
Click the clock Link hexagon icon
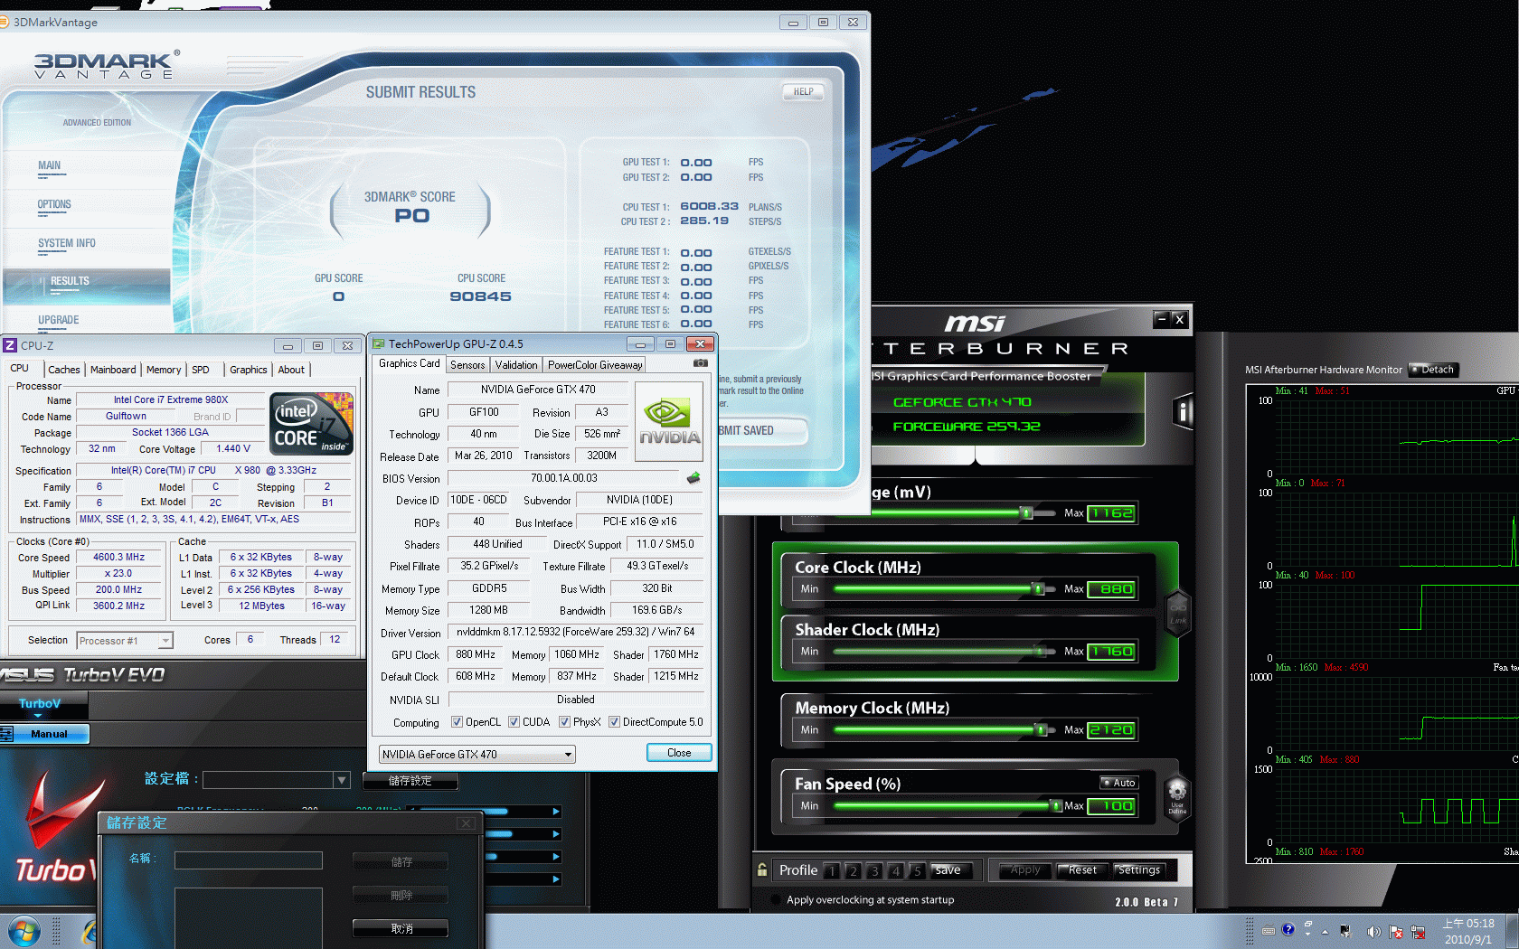coord(1177,612)
